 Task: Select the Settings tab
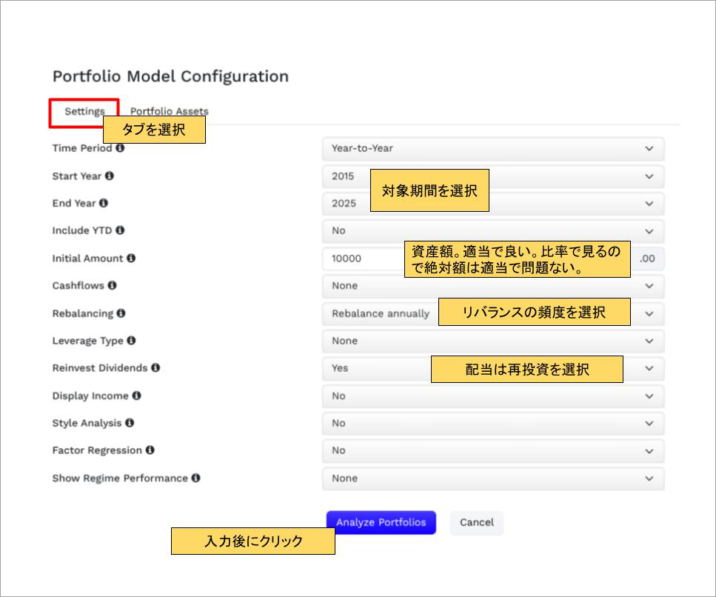click(x=84, y=111)
